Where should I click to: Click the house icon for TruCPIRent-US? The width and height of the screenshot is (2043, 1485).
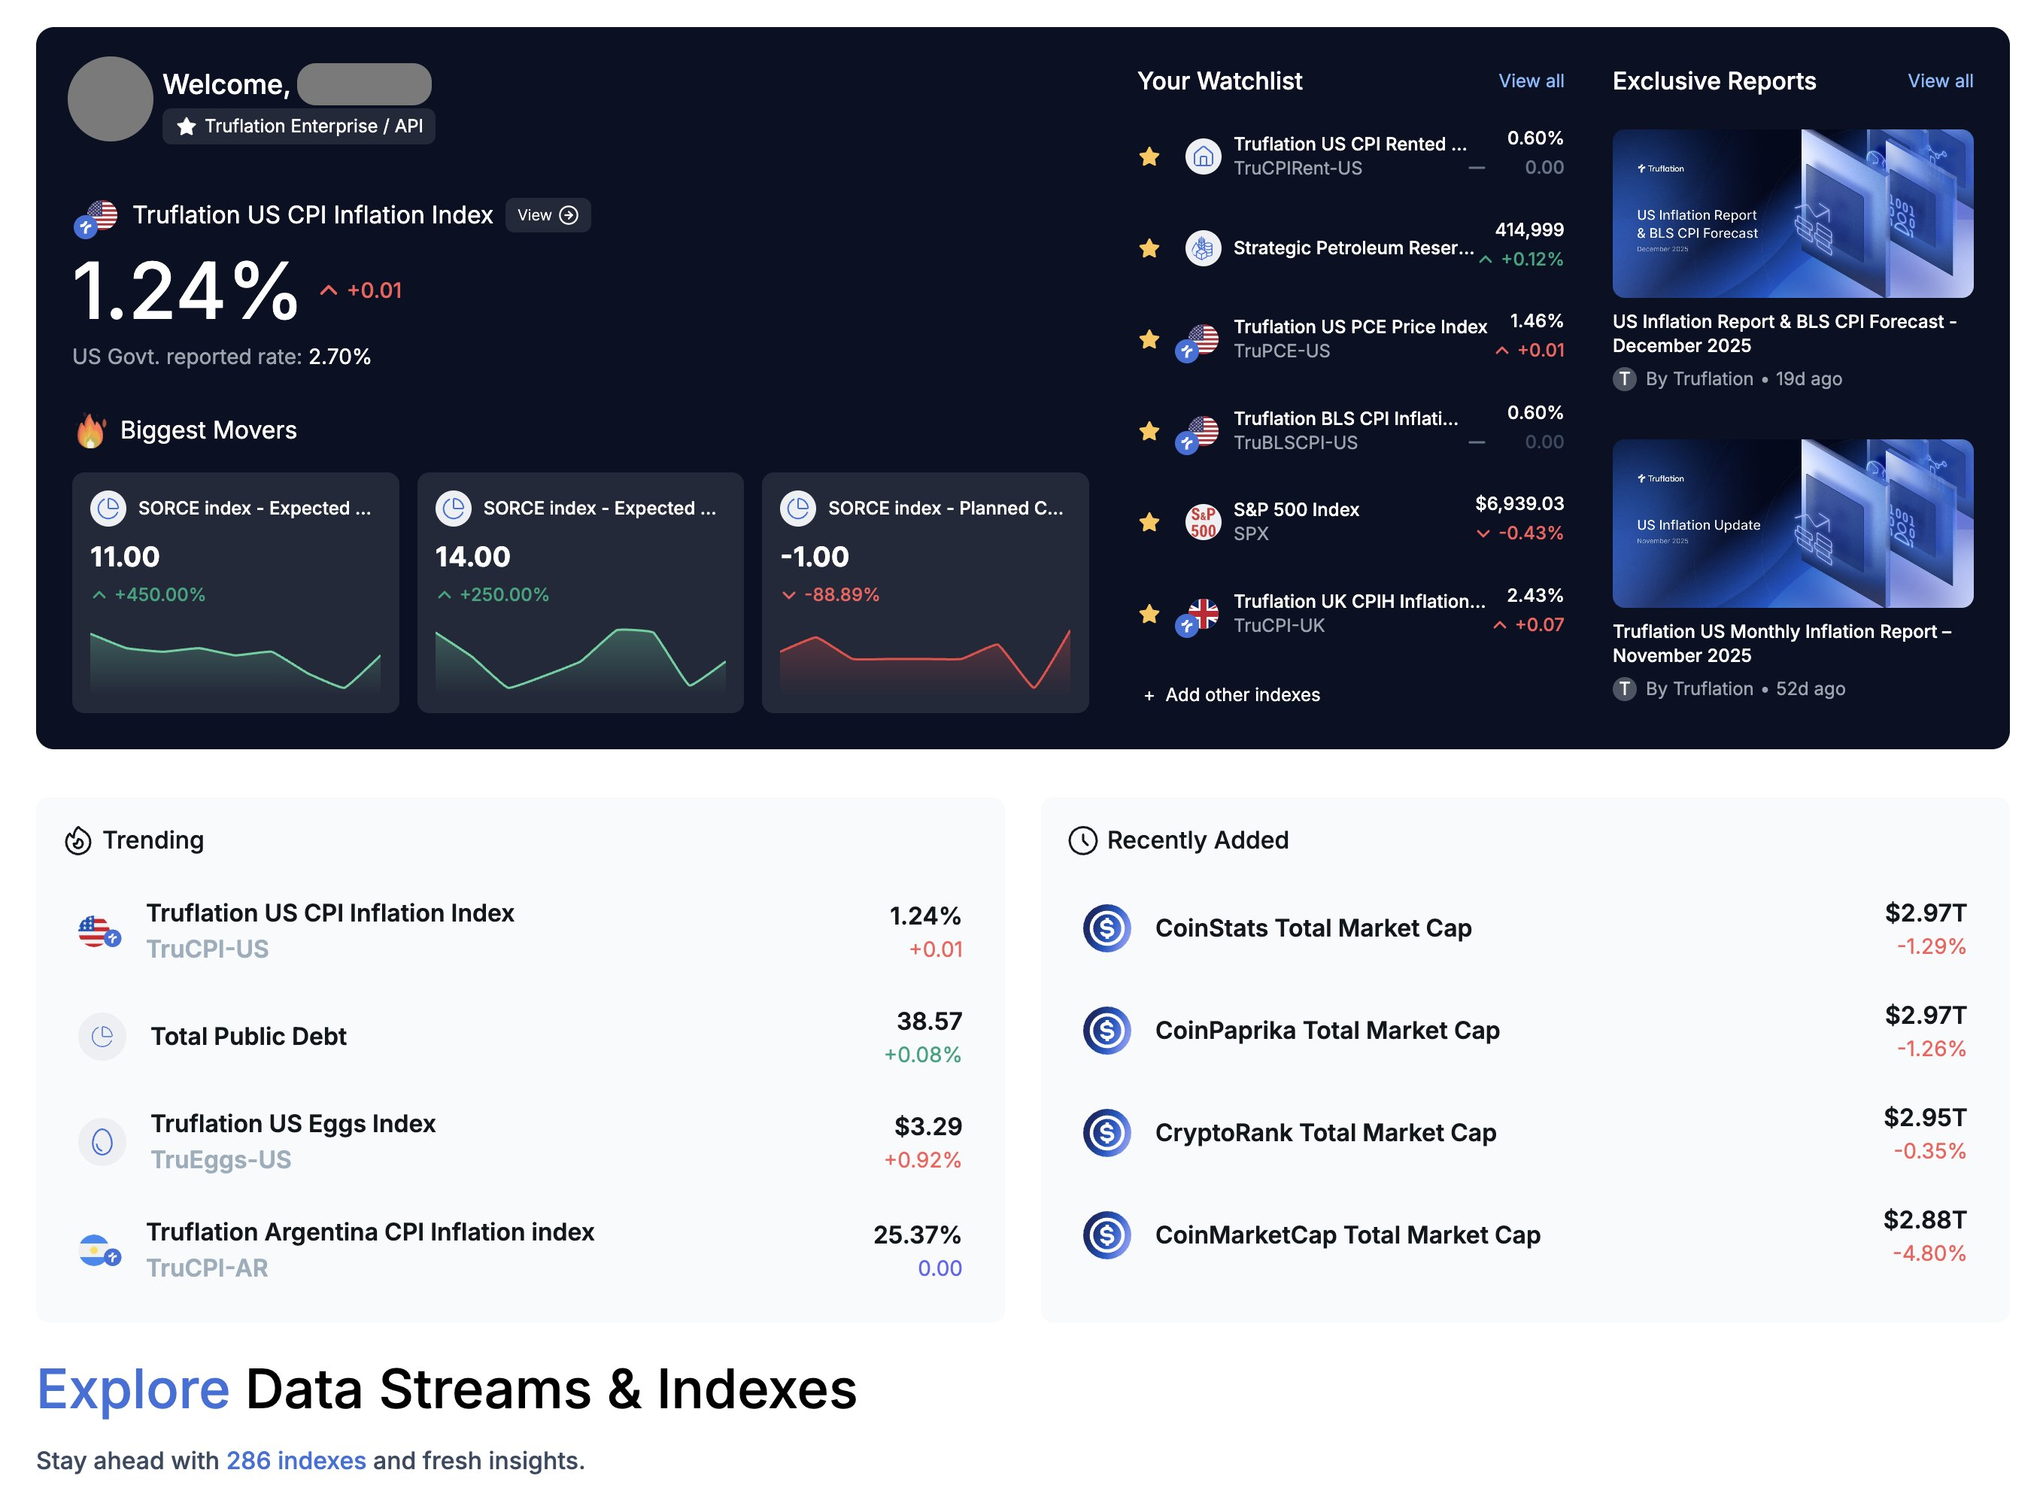tap(1203, 156)
